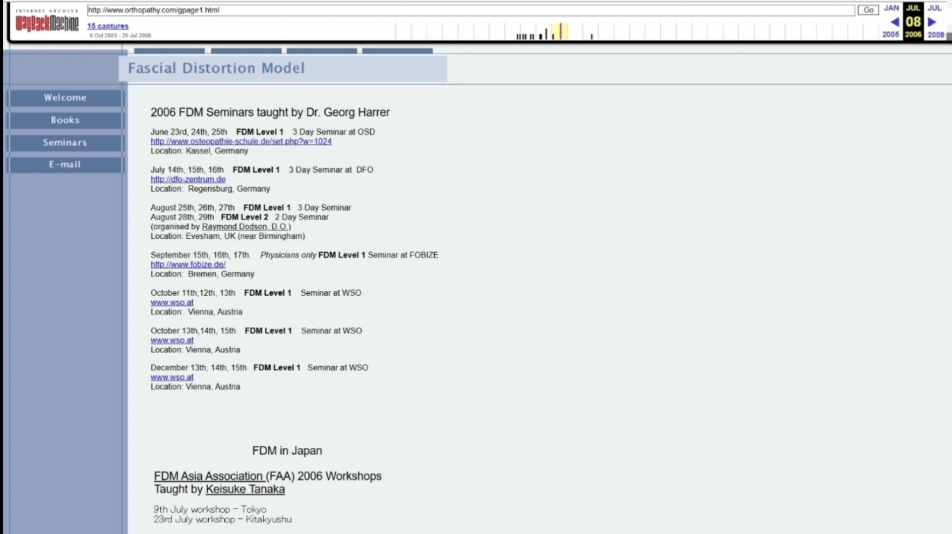The height and width of the screenshot is (534, 952).
Task: Focus the Wayback URL input field
Action: [x=471, y=10]
